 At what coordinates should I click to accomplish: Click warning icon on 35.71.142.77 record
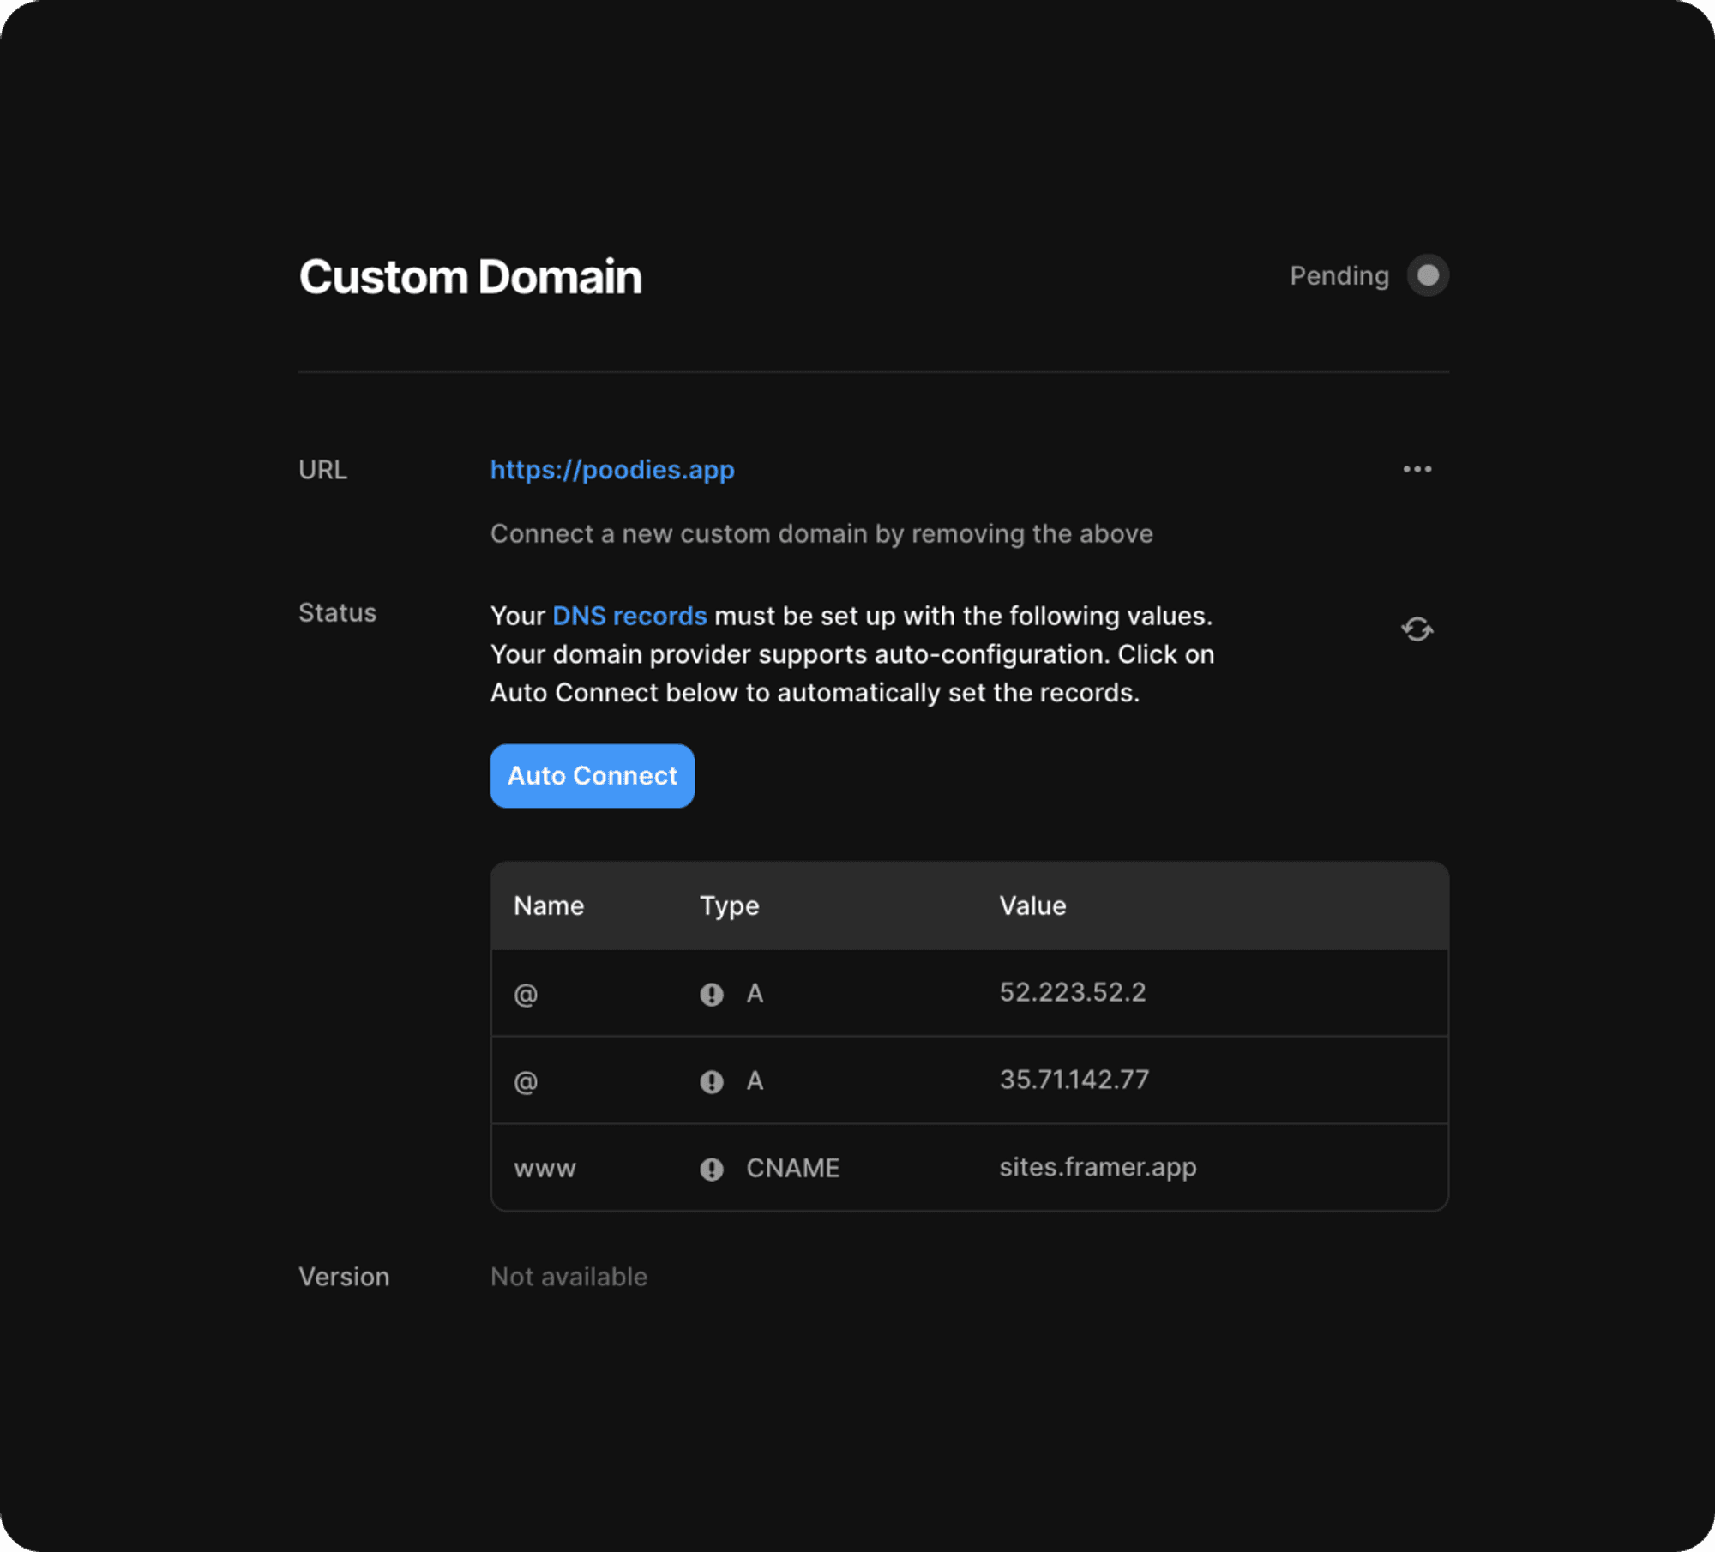(711, 1081)
